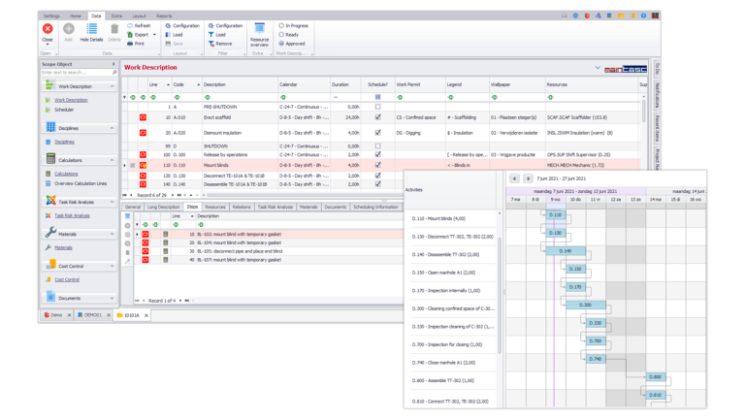Click the Print icon in the Data group
The width and height of the screenshot is (745, 419).
(130, 44)
